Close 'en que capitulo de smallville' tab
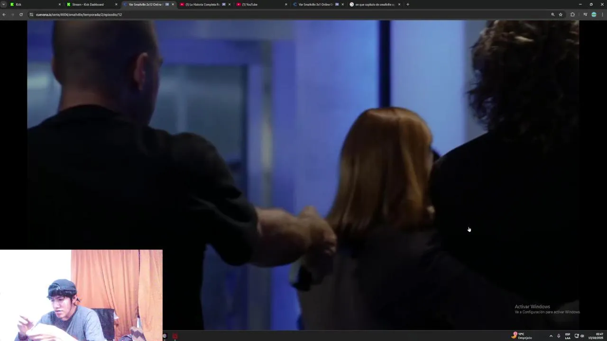 (x=399, y=4)
